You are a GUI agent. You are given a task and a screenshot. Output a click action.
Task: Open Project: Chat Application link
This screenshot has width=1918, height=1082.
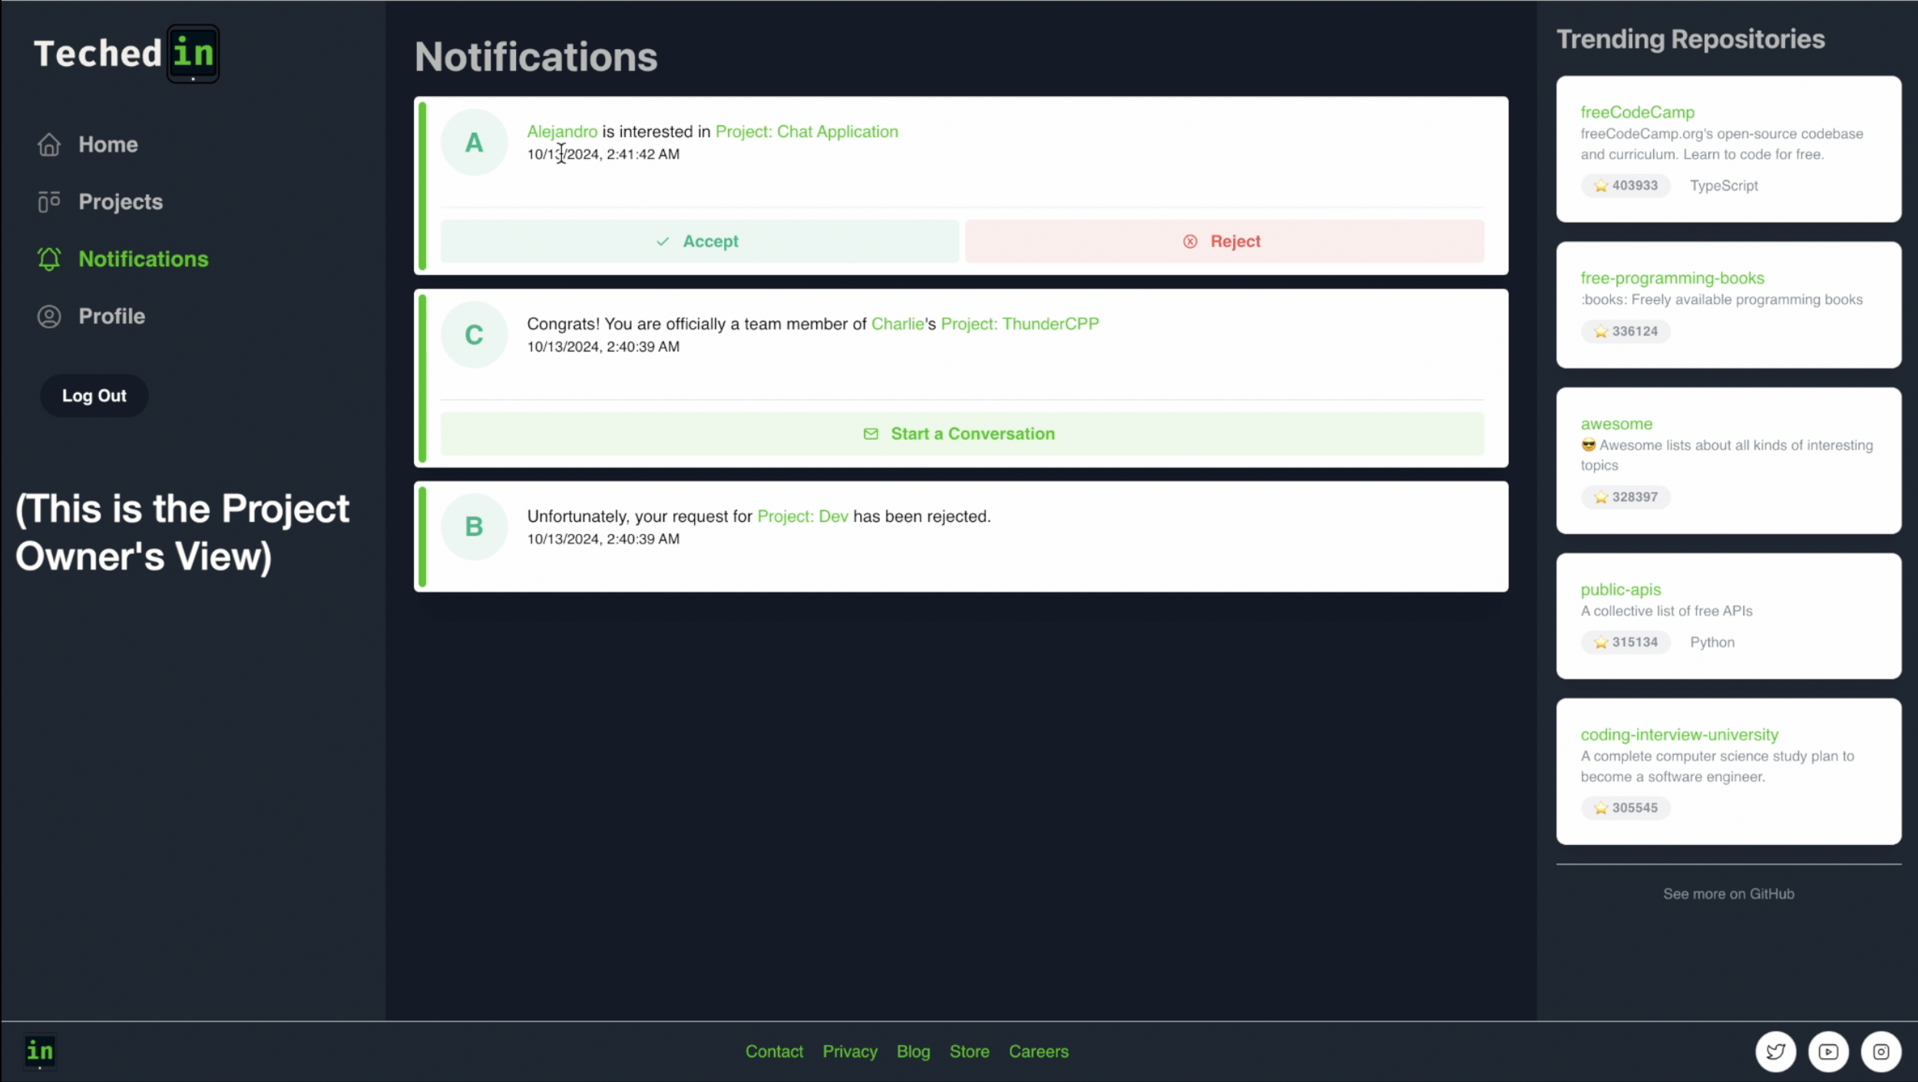click(806, 131)
